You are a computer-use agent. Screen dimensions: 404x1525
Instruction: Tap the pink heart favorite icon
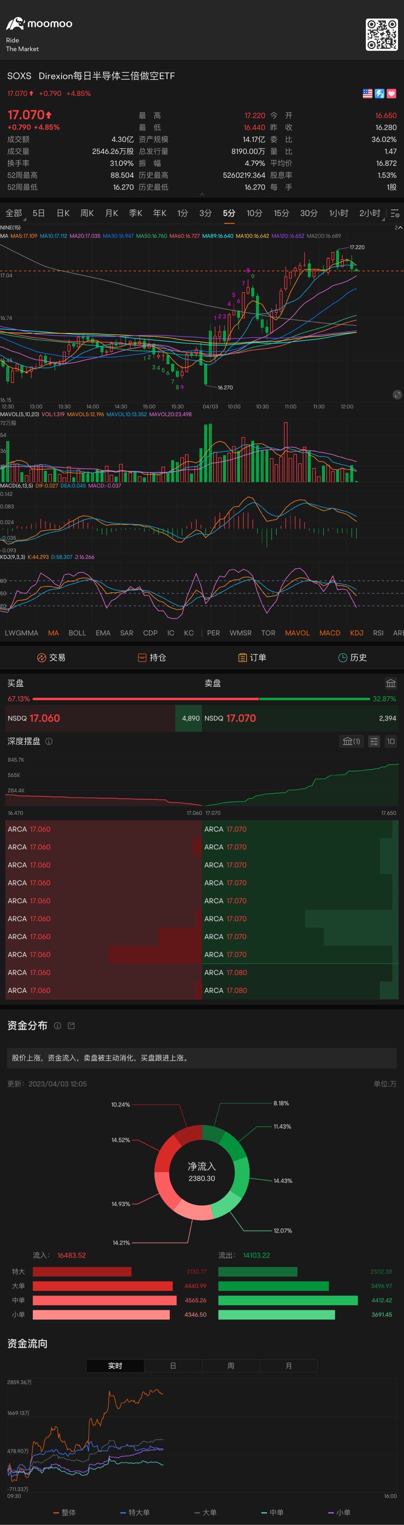(x=392, y=94)
